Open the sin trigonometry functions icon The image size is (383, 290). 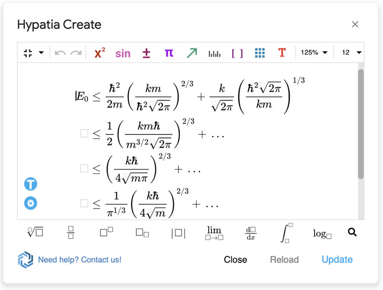[x=123, y=52]
